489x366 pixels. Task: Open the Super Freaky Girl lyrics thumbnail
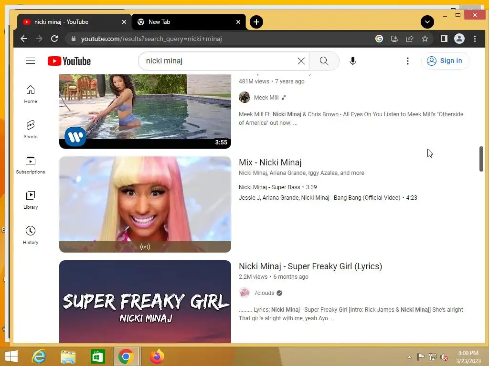(145, 302)
